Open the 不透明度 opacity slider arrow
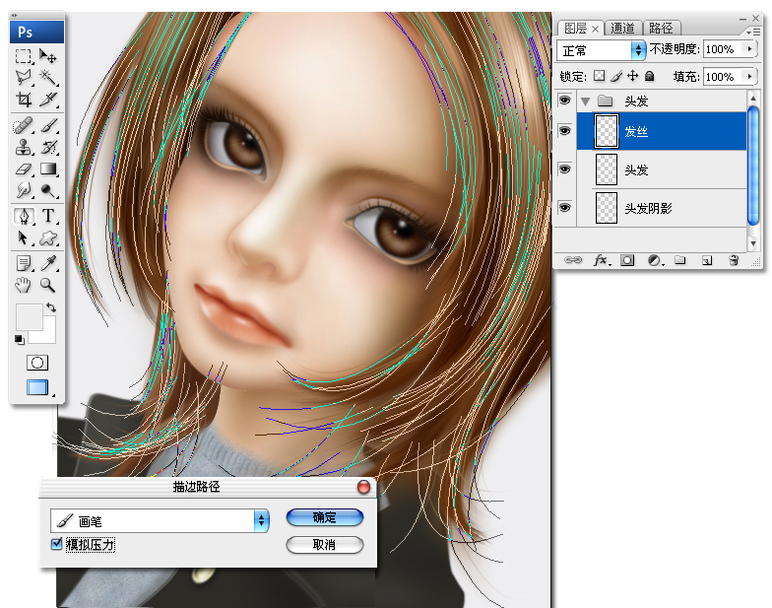 (x=750, y=49)
